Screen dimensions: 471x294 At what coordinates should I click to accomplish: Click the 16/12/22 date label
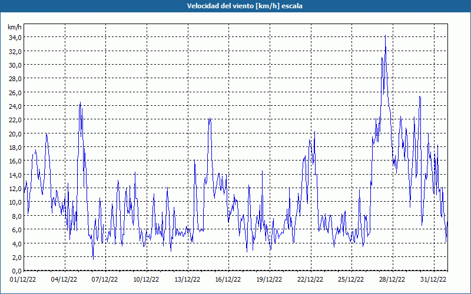228,280
